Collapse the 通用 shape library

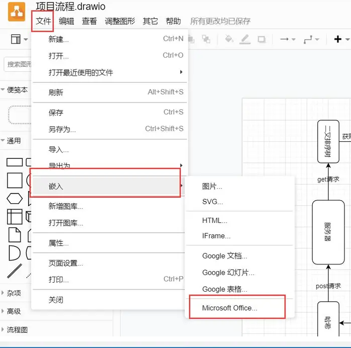click(x=11, y=141)
